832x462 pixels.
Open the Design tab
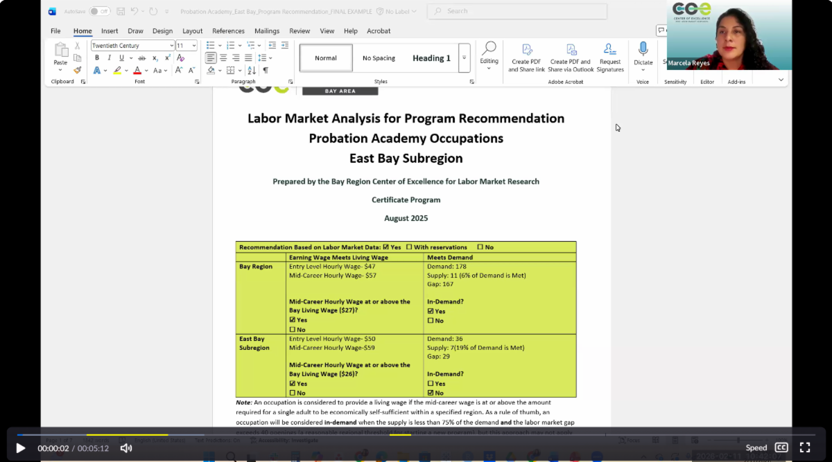pos(162,31)
